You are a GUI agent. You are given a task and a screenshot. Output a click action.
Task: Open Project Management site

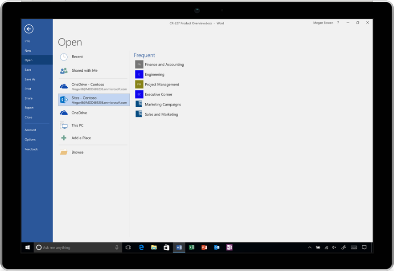[162, 85]
